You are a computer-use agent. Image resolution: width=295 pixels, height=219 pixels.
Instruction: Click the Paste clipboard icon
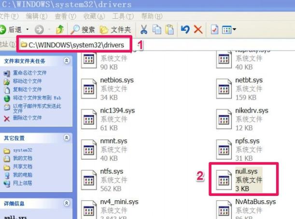[x=169, y=29]
